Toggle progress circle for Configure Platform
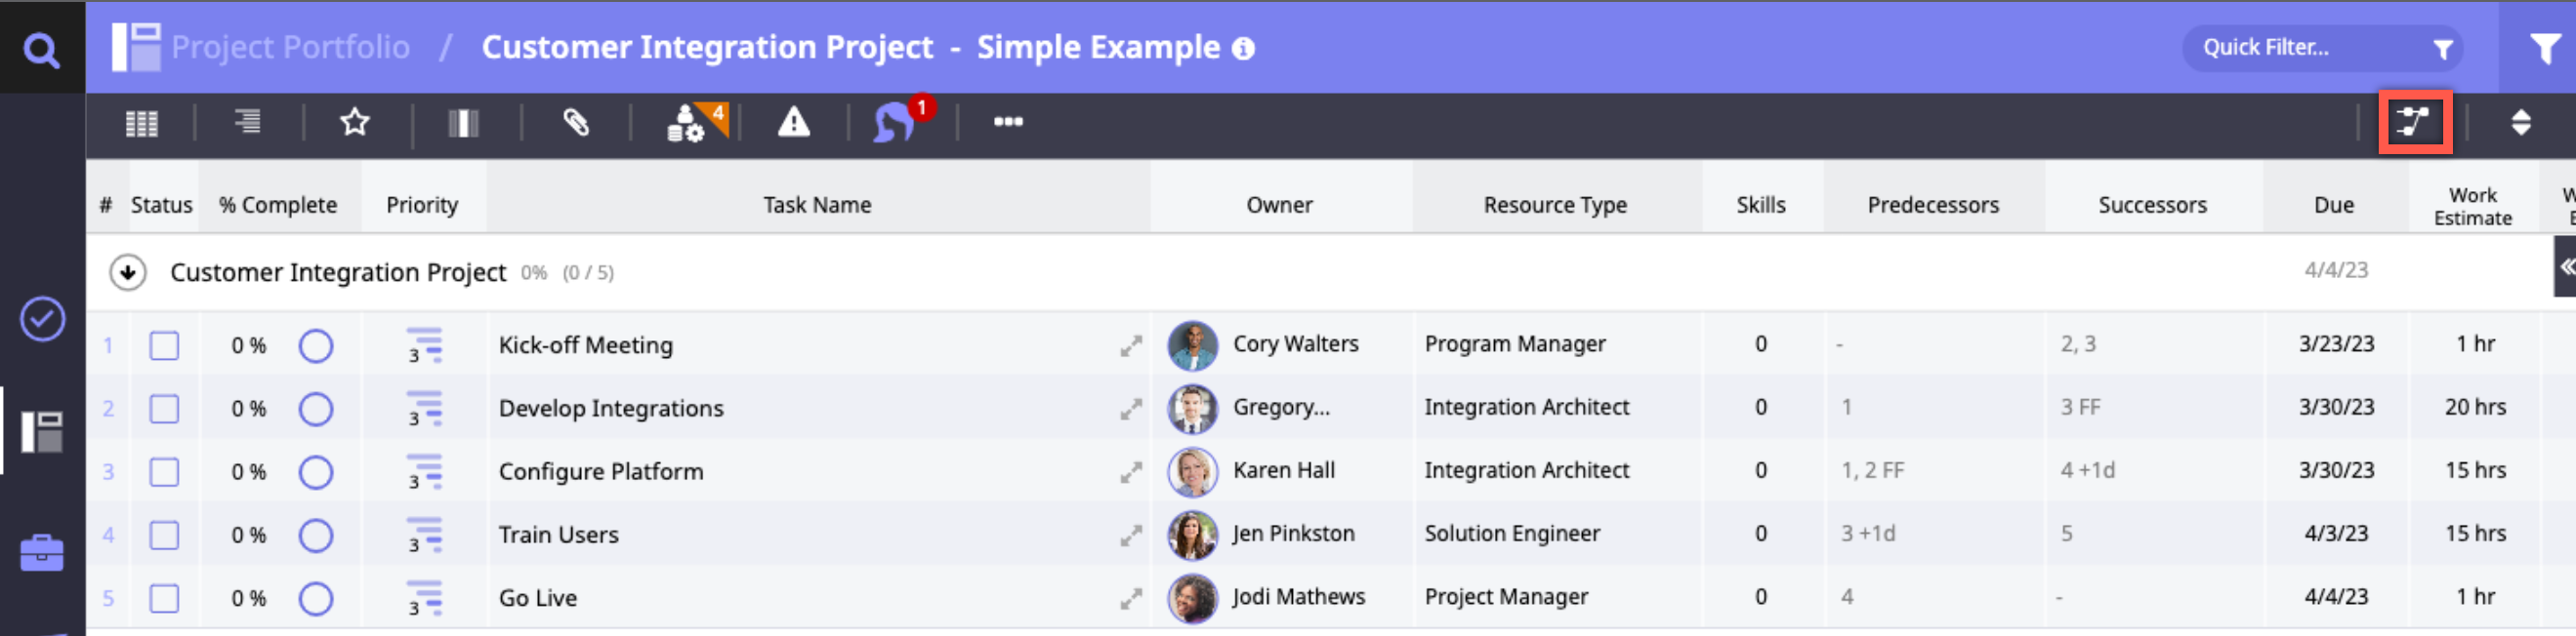Viewport: 2576px width, 636px height. pos(316,472)
